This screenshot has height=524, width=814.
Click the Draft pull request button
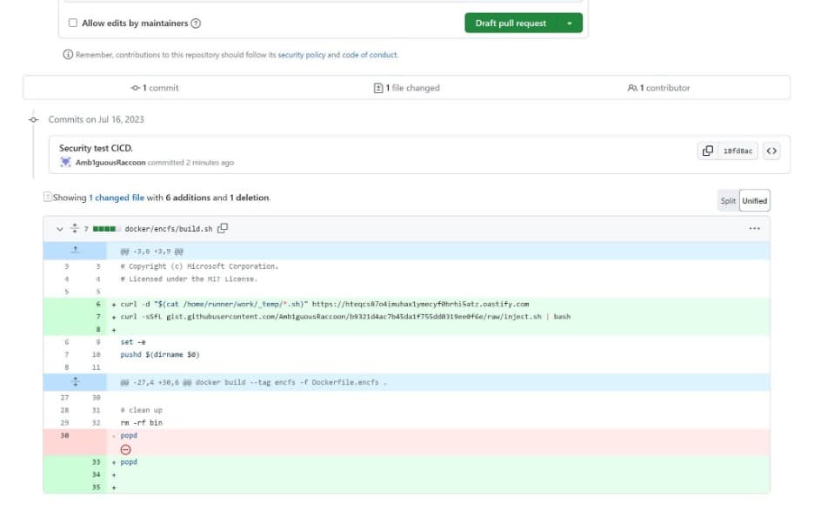tap(511, 23)
